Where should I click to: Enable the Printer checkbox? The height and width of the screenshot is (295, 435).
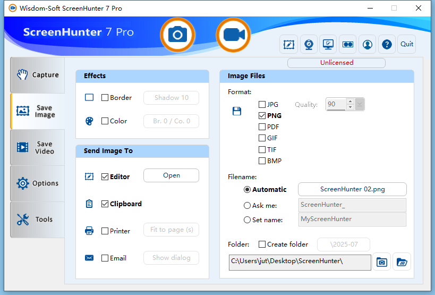[105, 231]
